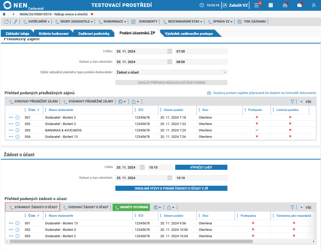Open the user profile icon
This screenshot has width=321, height=250.
pyautogui.click(x=314, y=5)
